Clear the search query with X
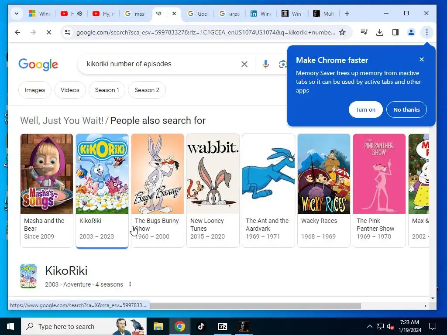This screenshot has height=335, width=447. [x=244, y=64]
